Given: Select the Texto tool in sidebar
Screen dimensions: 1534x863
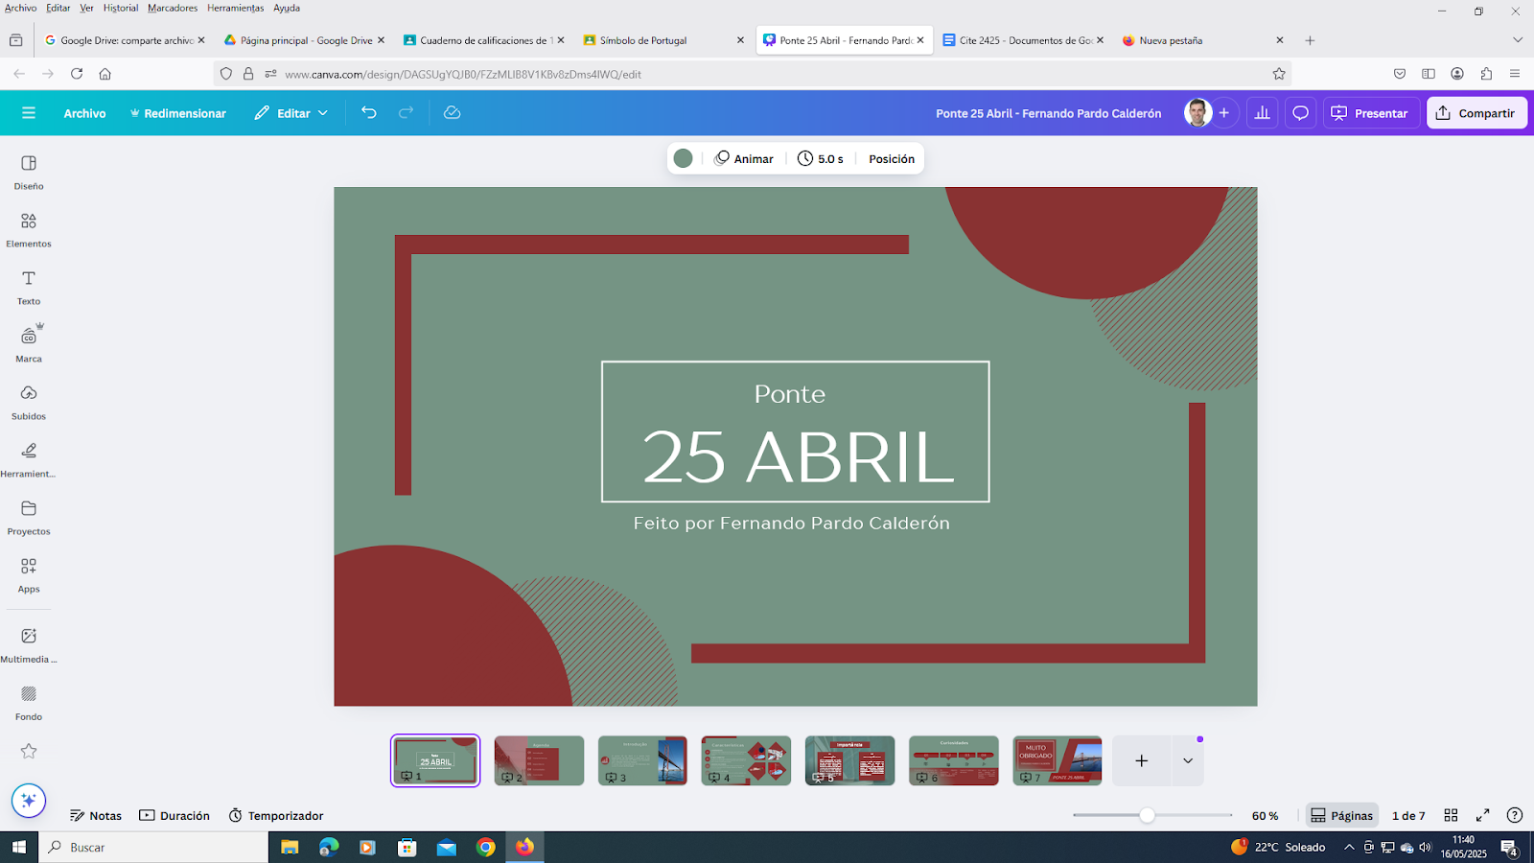Looking at the screenshot, I should (29, 288).
